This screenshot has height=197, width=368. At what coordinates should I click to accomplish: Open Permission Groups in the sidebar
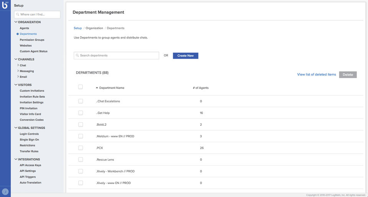[32, 40]
